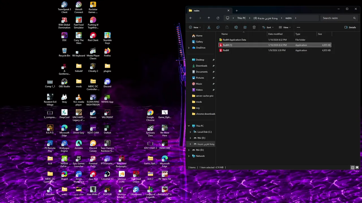Screen dimensions: 362x203
Task: Select Alan Wake 2 desktop icon
Action: [93, 191]
